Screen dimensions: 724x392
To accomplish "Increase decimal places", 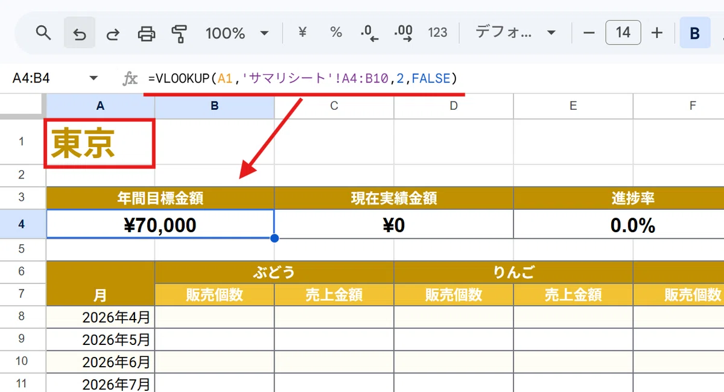I will 403,33.
